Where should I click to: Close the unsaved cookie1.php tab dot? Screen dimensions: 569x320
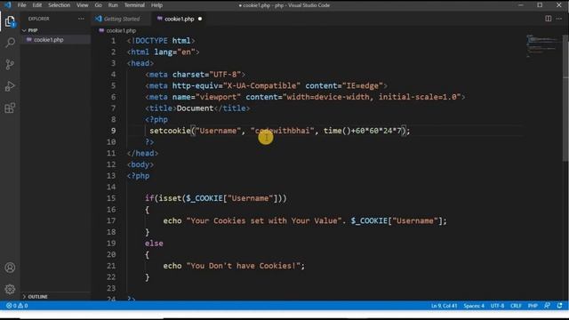pyautogui.click(x=200, y=19)
